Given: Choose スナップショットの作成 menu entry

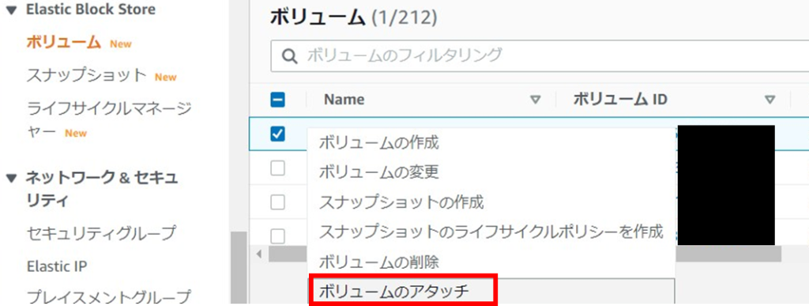Looking at the screenshot, I should (x=401, y=202).
